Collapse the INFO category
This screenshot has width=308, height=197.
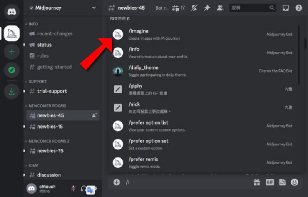pyautogui.click(x=32, y=24)
